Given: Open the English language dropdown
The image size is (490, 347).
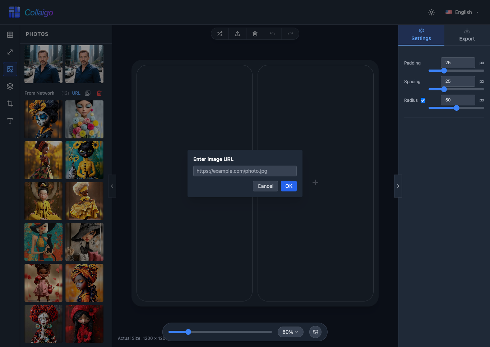Looking at the screenshot, I should click(462, 12).
